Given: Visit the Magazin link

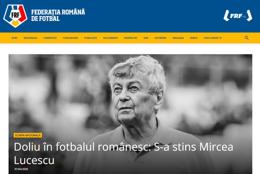Looking at the screenshot, I should [x=178, y=38].
